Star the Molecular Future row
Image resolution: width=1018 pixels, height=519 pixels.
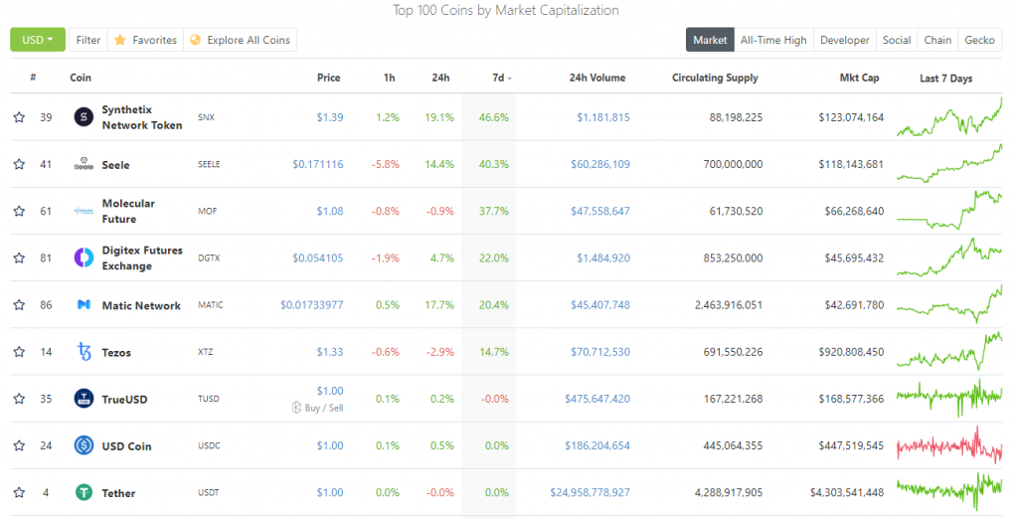[19, 211]
